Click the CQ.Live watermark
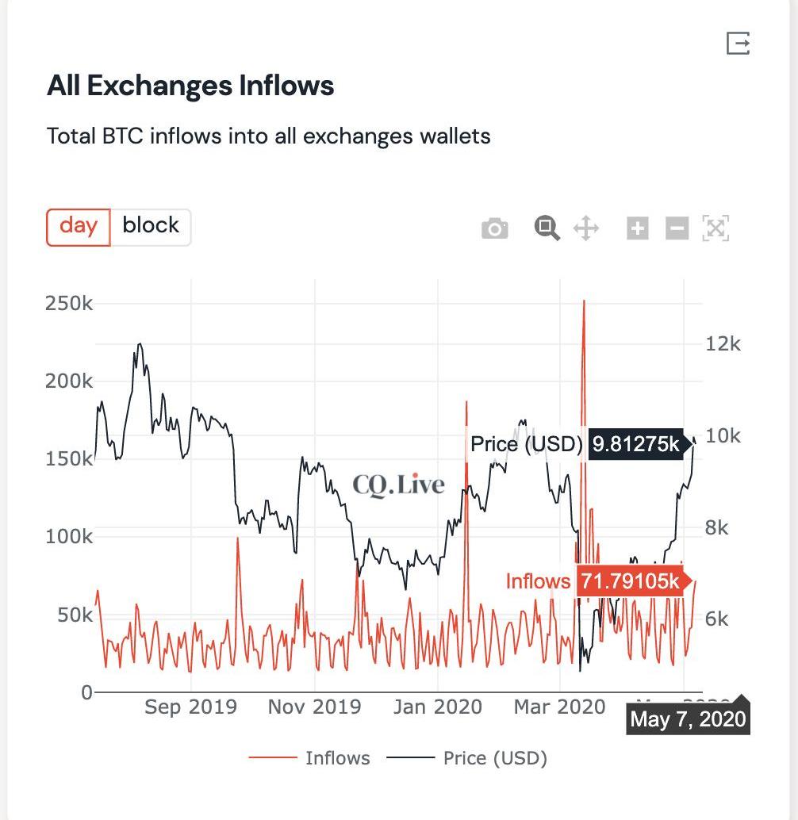The height and width of the screenshot is (820, 798). pos(398,485)
